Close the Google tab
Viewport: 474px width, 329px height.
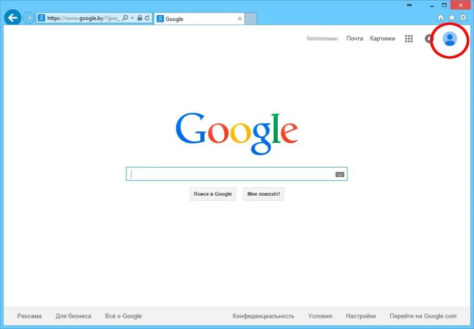[x=240, y=19]
